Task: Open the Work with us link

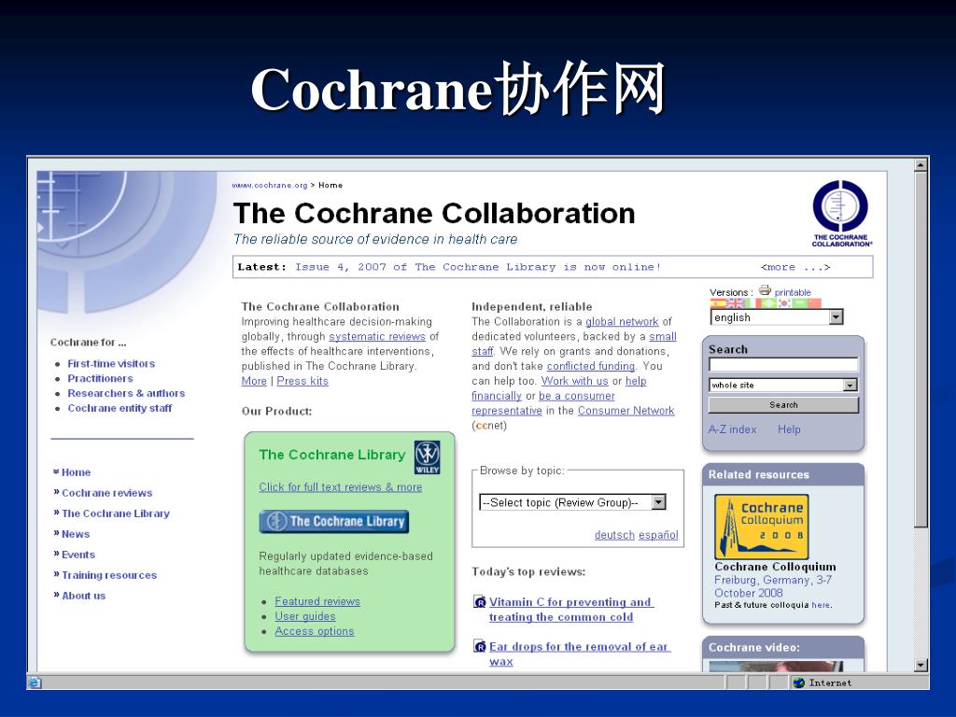Action: [x=574, y=381]
